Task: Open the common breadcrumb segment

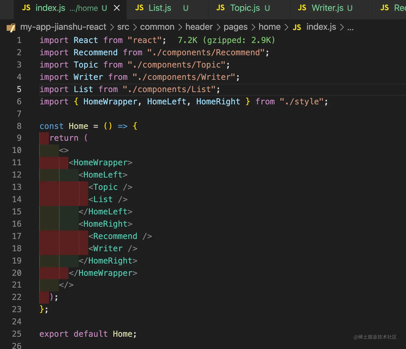Action: coord(157,27)
